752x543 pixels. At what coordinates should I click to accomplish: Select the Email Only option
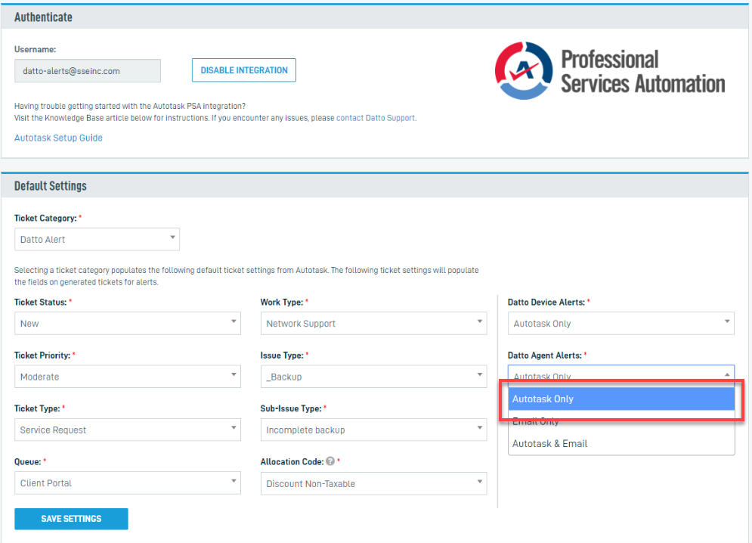pyautogui.click(x=621, y=421)
